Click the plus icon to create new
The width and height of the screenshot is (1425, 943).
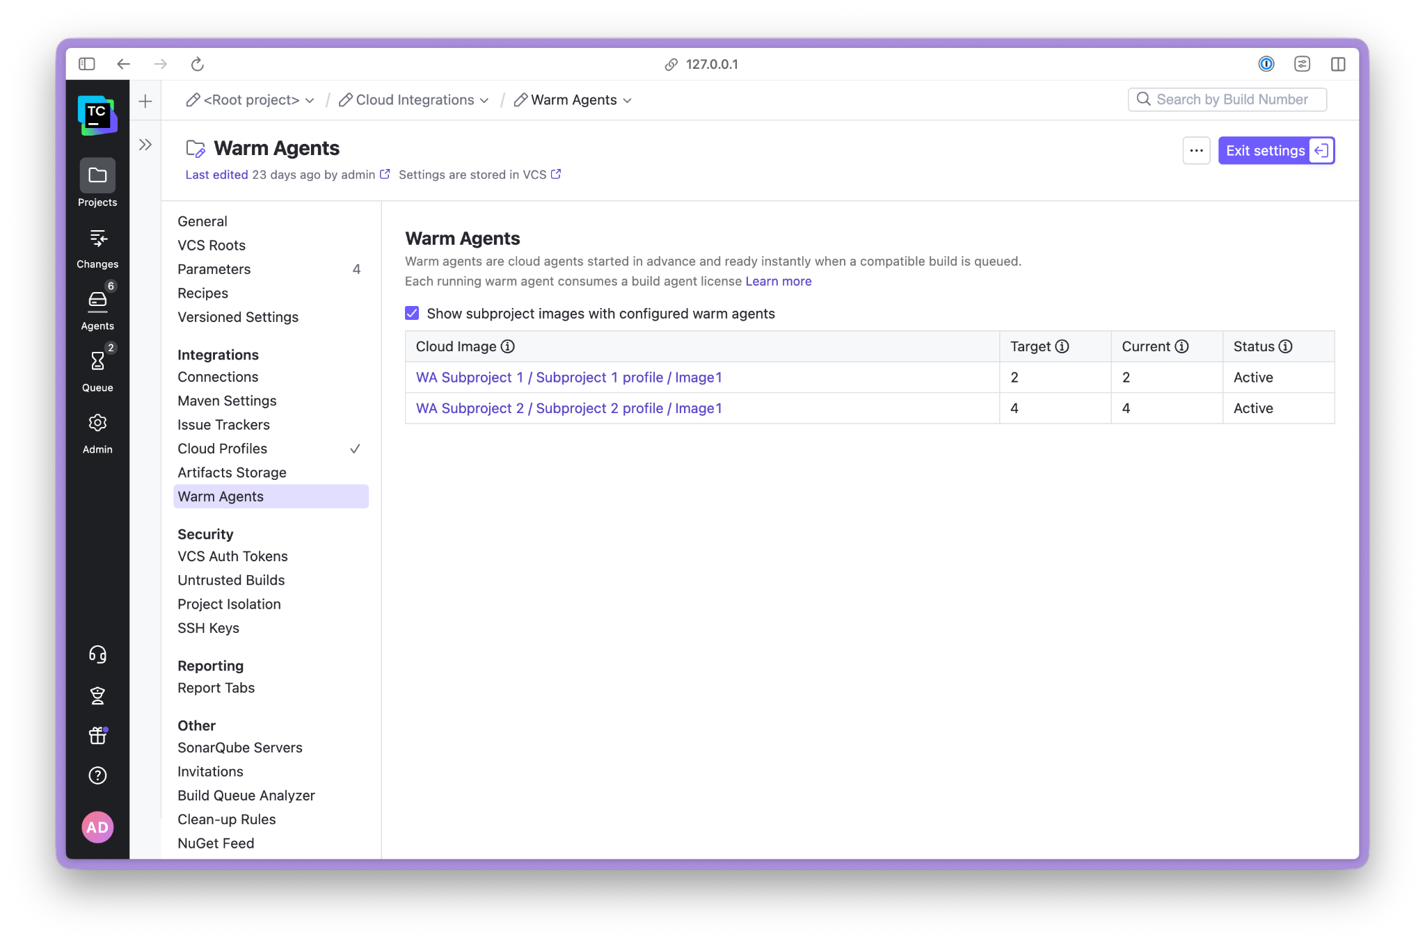pos(145,101)
